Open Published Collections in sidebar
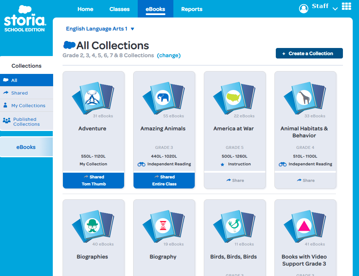 27,122
